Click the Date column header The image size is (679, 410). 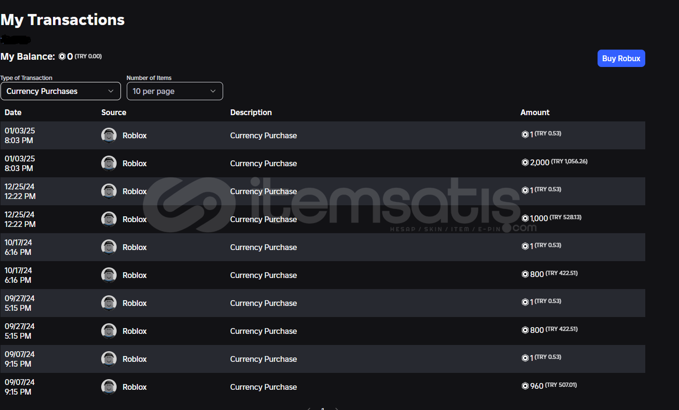[x=13, y=112]
